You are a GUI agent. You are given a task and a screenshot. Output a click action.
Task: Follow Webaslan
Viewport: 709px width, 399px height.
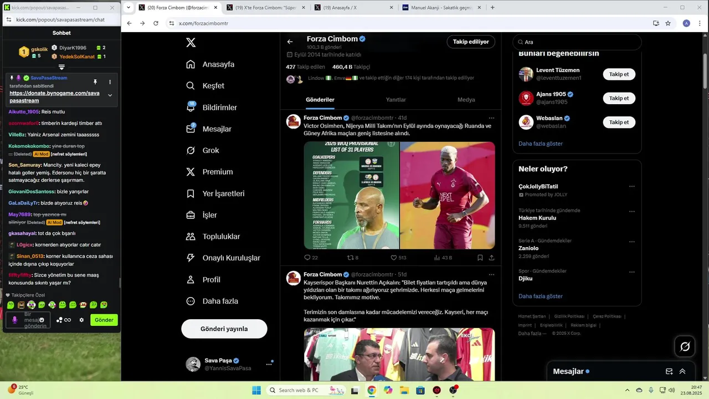click(x=619, y=122)
